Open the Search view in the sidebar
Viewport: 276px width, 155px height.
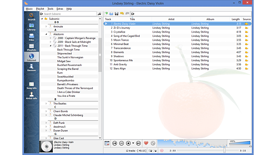pos(32,16)
